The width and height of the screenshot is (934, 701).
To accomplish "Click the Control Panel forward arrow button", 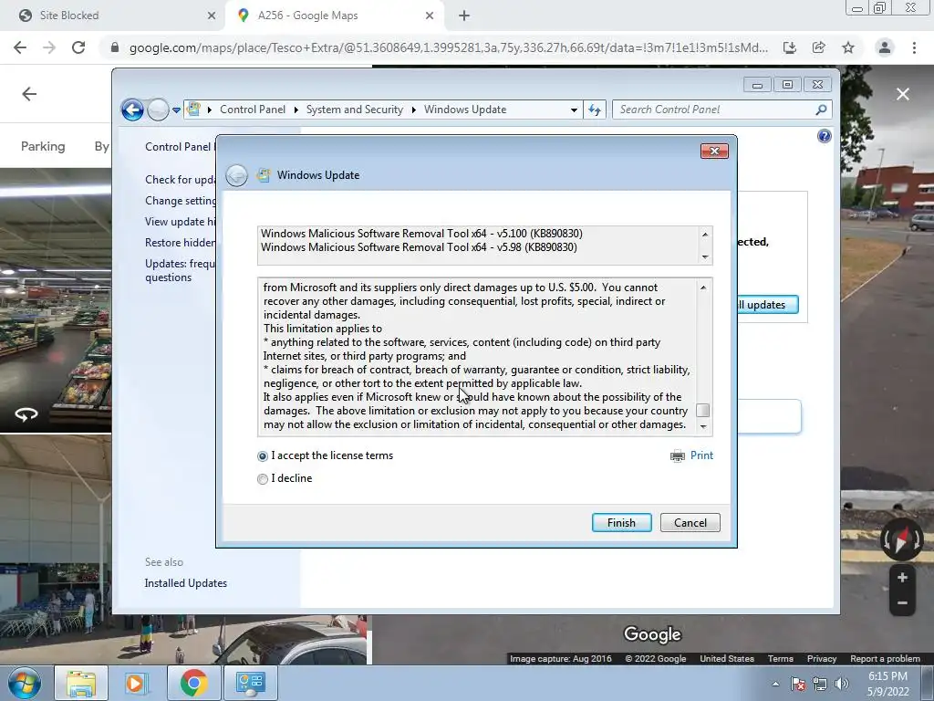I will coord(157,110).
